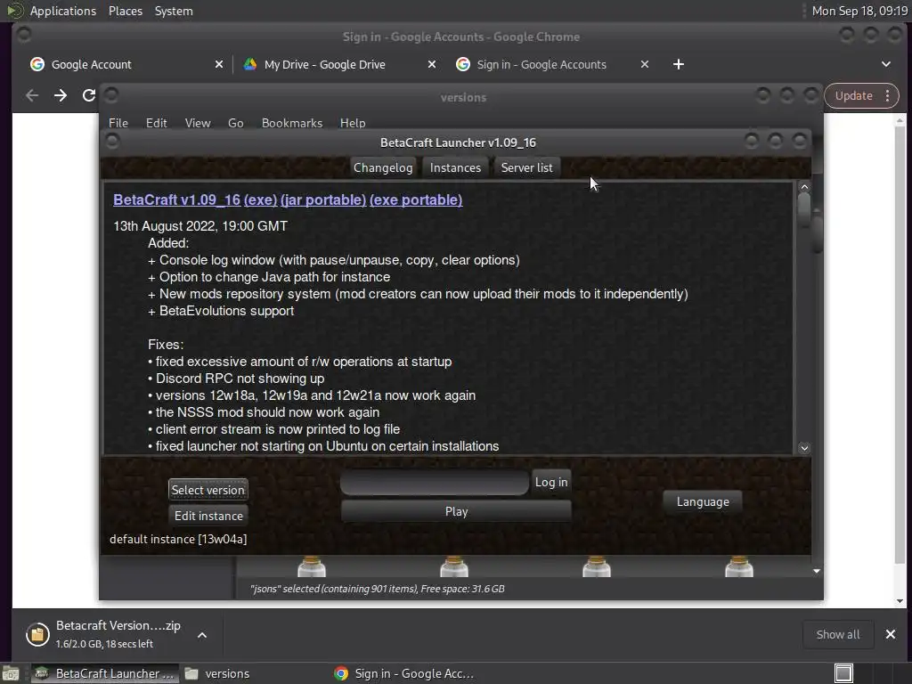Click the Select version button
Viewport: 912px width, 684px height.
point(208,490)
